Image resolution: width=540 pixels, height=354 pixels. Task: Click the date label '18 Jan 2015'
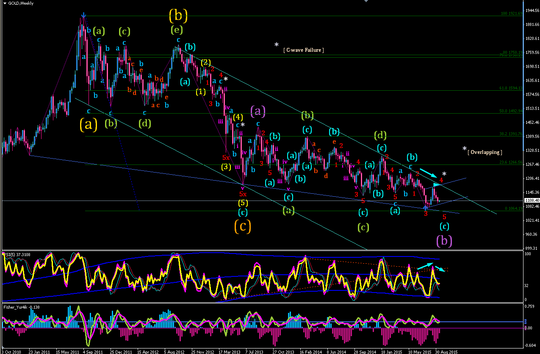(392, 351)
